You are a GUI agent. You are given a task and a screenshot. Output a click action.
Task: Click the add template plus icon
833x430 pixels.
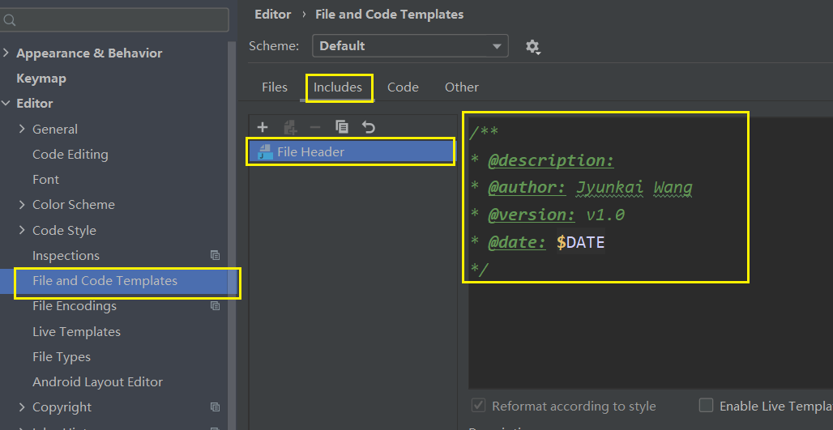coord(262,127)
